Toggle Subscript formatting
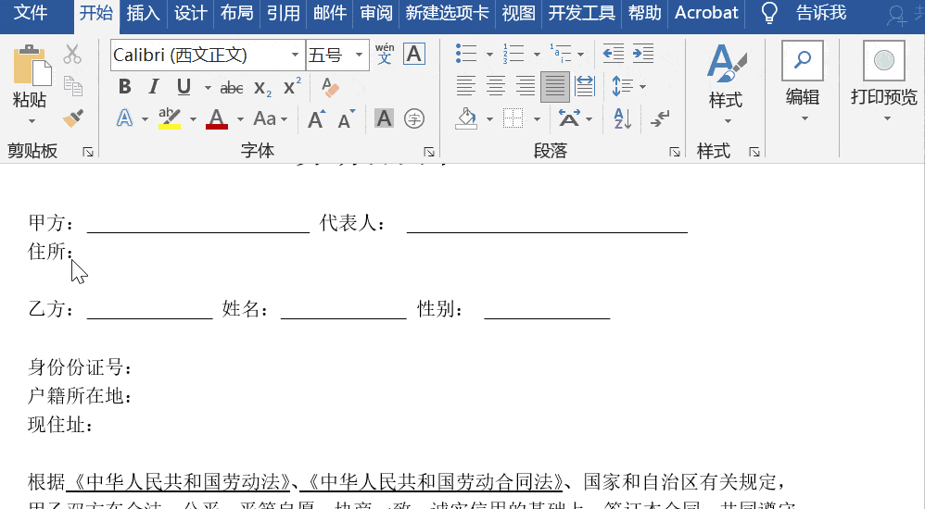925x509 pixels. tap(262, 88)
